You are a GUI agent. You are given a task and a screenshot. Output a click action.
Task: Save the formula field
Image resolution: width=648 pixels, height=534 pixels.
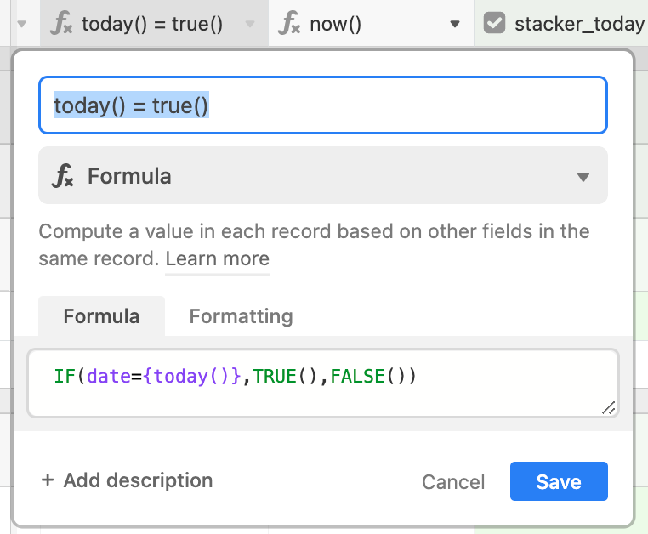click(x=559, y=481)
